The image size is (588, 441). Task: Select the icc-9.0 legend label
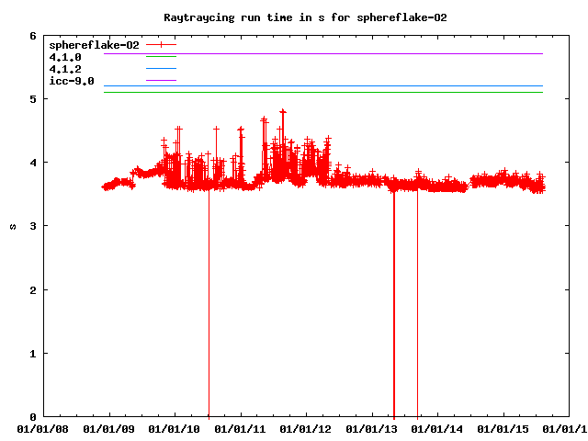(72, 81)
